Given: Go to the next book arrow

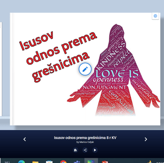Looking at the screenshot, I should click(x=146, y=139).
